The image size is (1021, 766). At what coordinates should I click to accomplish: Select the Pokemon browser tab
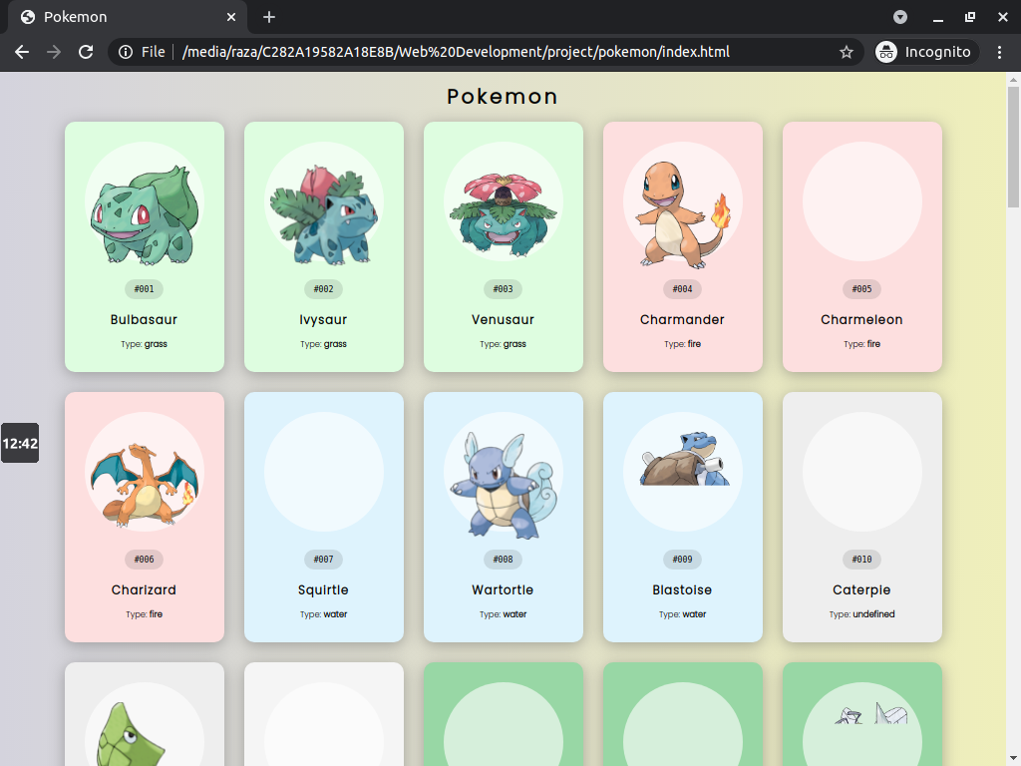tap(128, 17)
